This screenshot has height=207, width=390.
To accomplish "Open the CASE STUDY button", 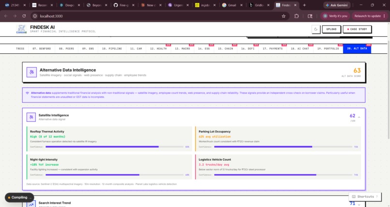I will pos(357,30).
